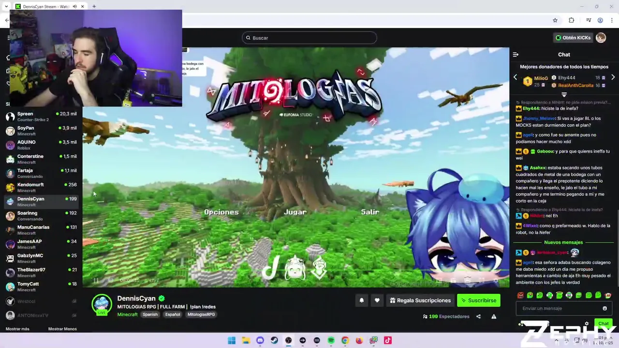Open JamesAAP channel in sidebar
This screenshot has height=348, width=619.
42,244
